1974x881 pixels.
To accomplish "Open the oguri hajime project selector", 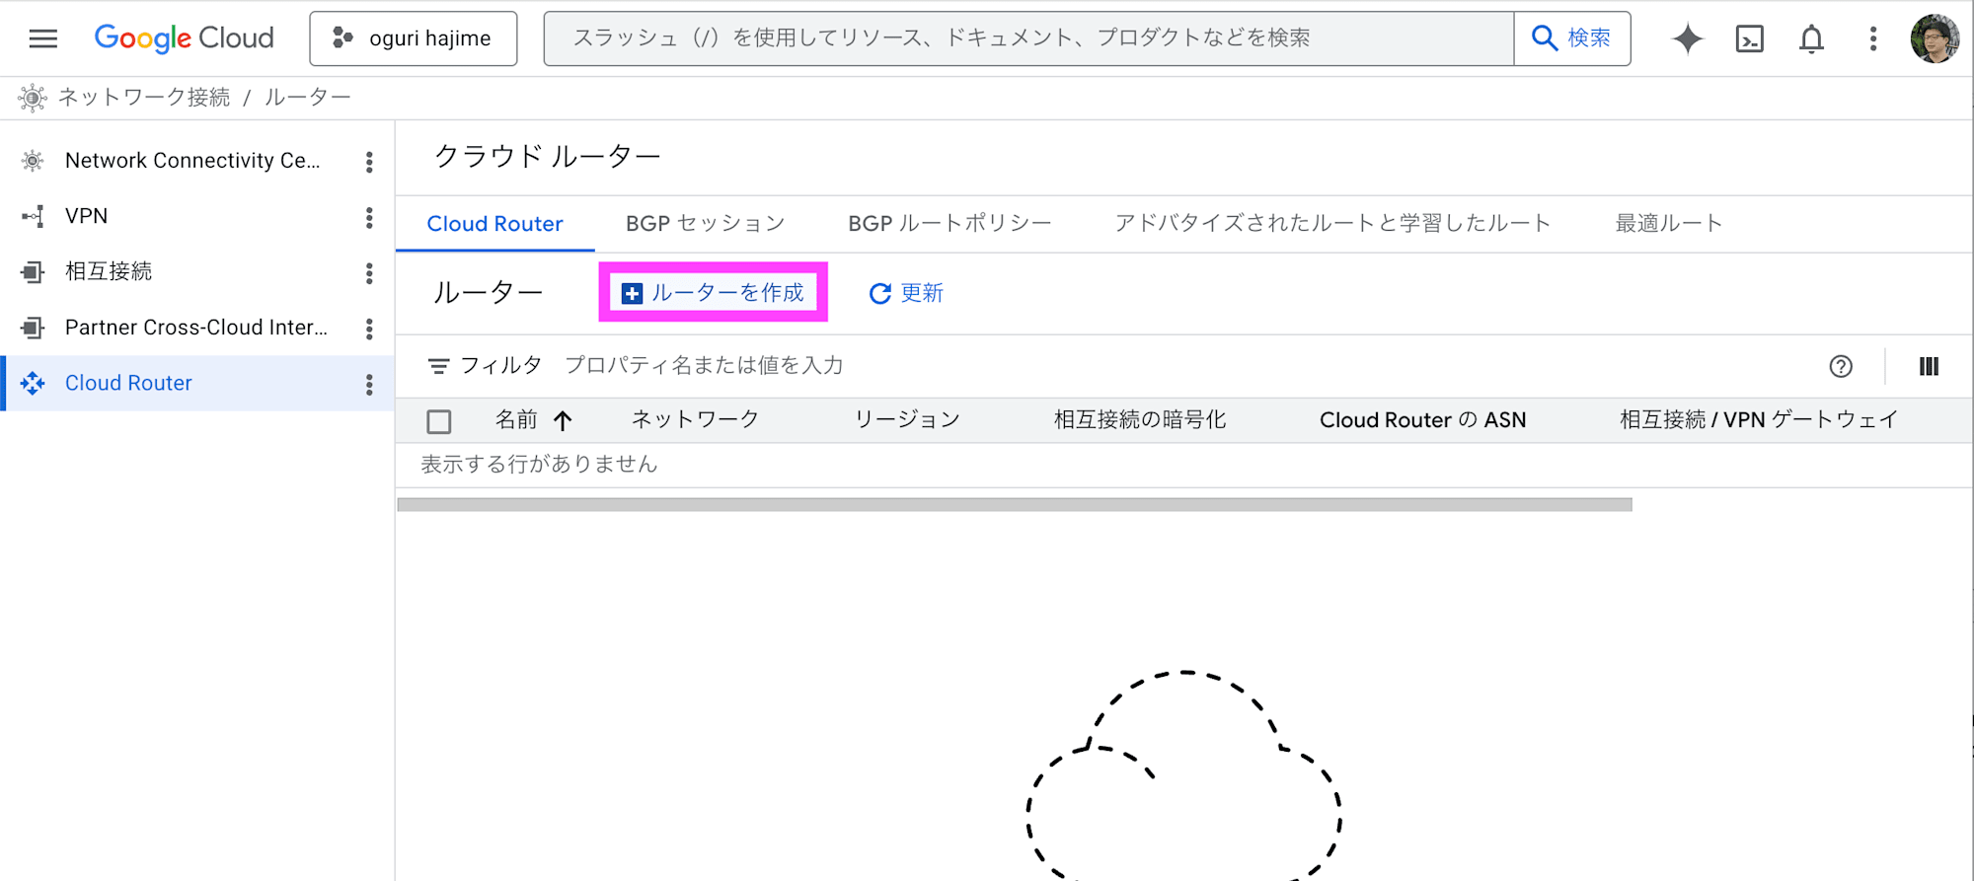I will tap(413, 38).
